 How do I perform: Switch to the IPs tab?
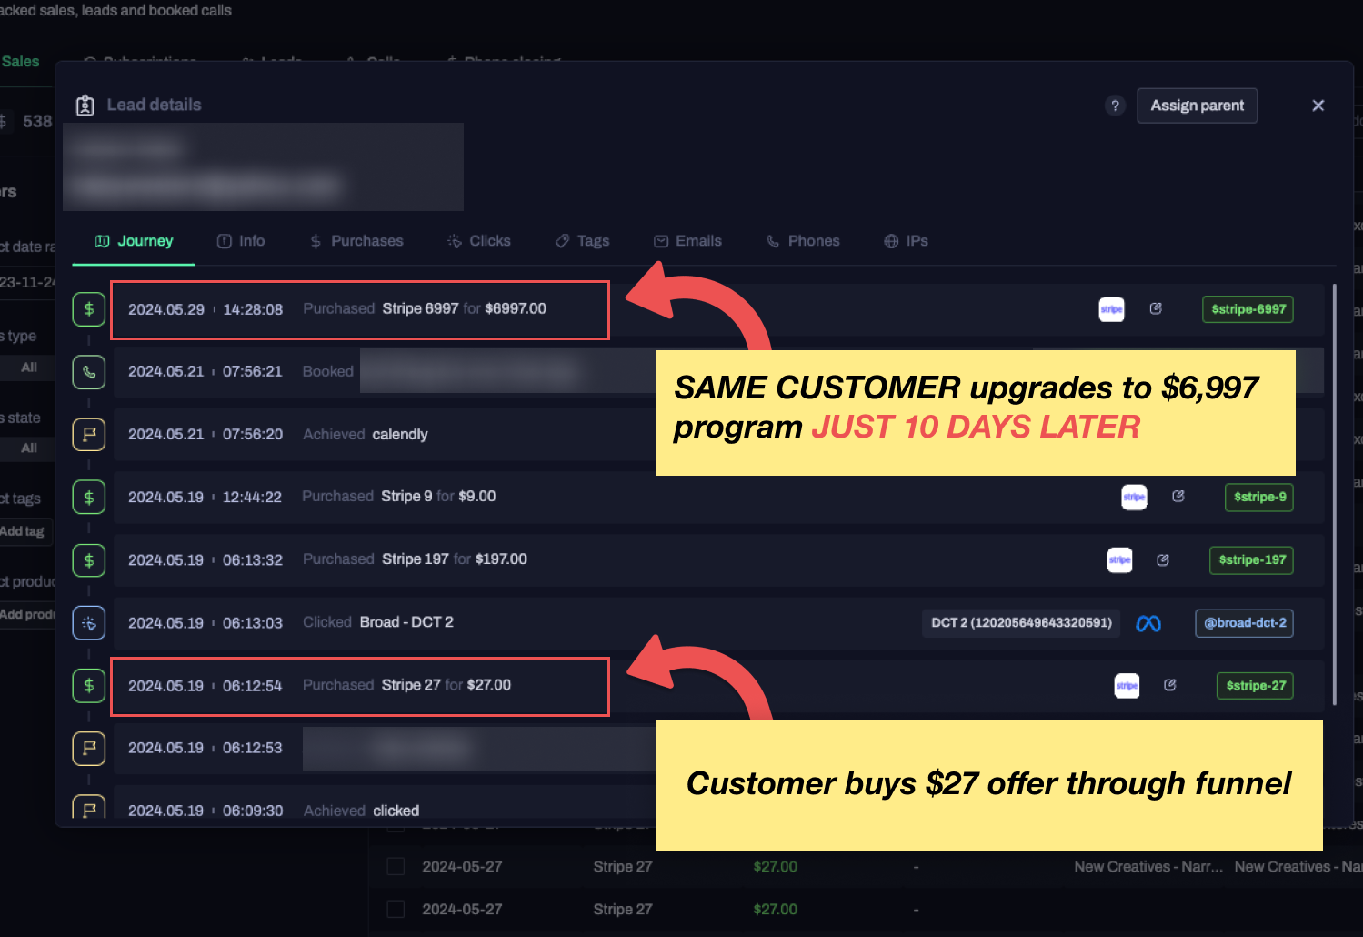907,241
